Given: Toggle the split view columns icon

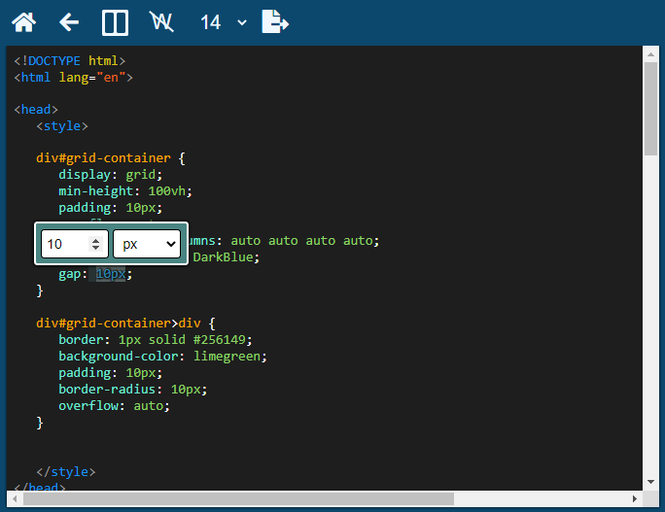Looking at the screenshot, I should (x=115, y=22).
